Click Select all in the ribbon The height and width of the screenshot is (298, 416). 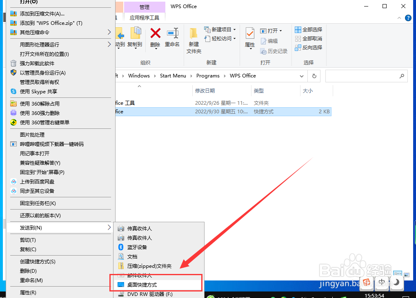309,29
